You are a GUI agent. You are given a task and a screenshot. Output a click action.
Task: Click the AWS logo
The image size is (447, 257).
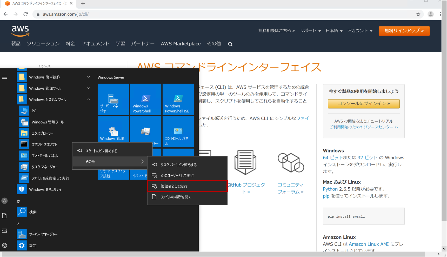tap(20, 31)
